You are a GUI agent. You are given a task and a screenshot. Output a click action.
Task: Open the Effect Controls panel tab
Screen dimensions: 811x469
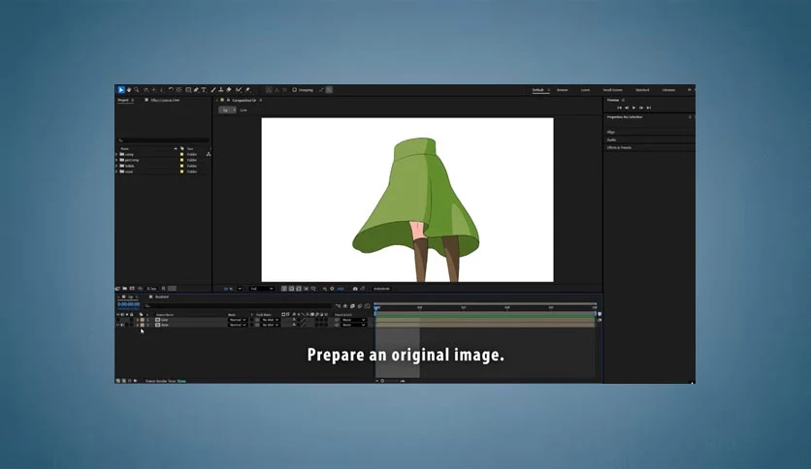(x=165, y=100)
